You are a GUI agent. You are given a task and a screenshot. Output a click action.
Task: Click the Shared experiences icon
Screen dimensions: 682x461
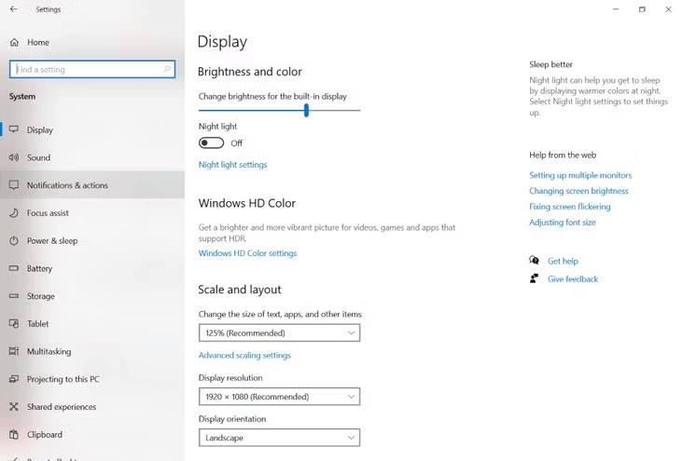[14, 407]
